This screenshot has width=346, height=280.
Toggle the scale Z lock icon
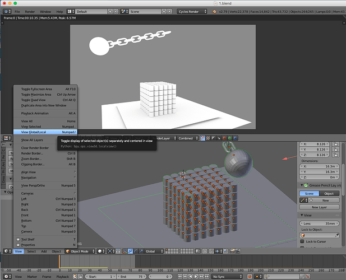(336, 155)
